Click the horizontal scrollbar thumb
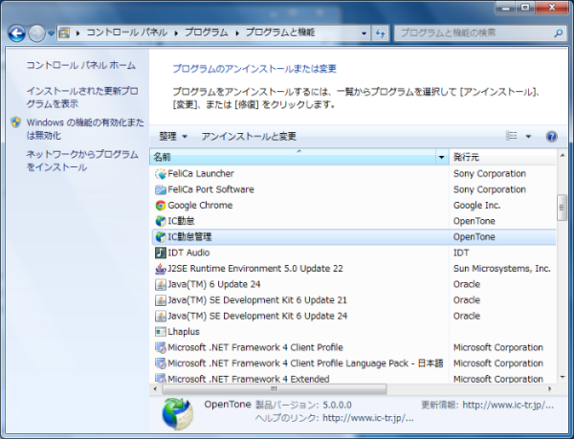This screenshot has width=574, height=439. 275,388
